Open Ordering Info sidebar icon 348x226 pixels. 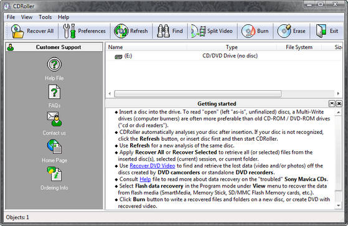(54, 174)
